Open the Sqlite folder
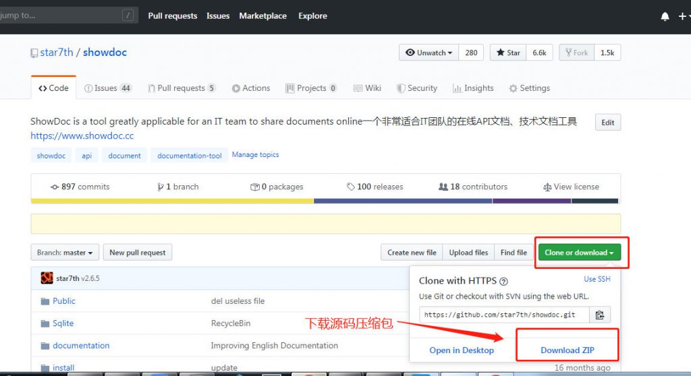691x376 pixels. 63,323
